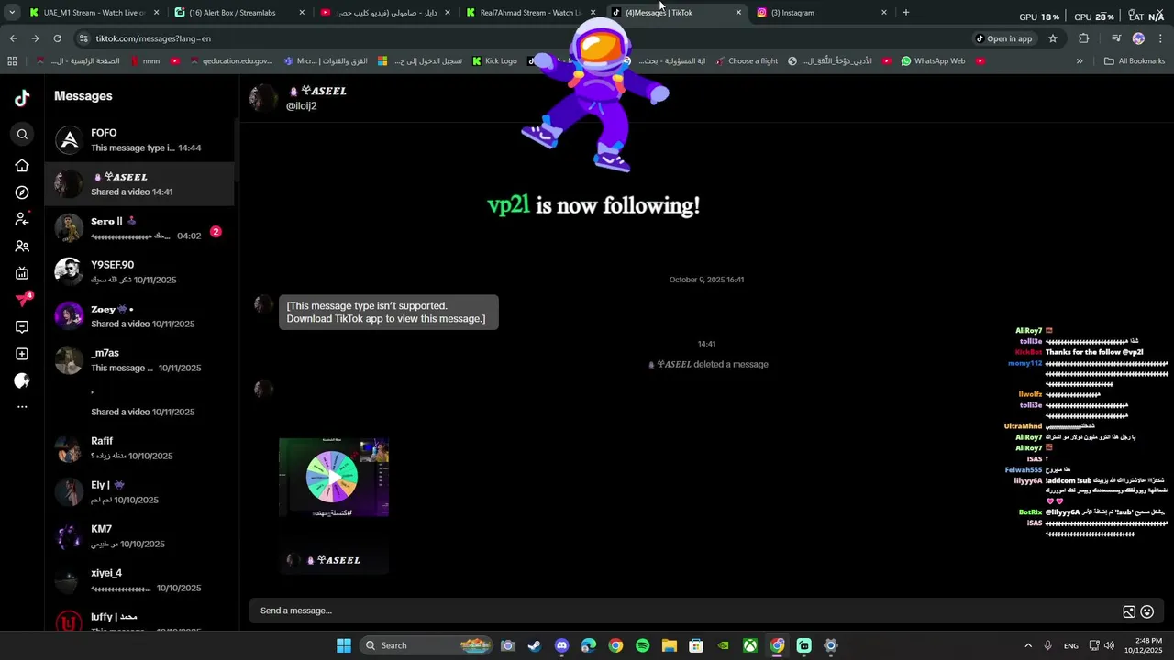Viewport: 1174px width, 660px height.
Task: Open the FOFO conversation
Action: pos(139,140)
